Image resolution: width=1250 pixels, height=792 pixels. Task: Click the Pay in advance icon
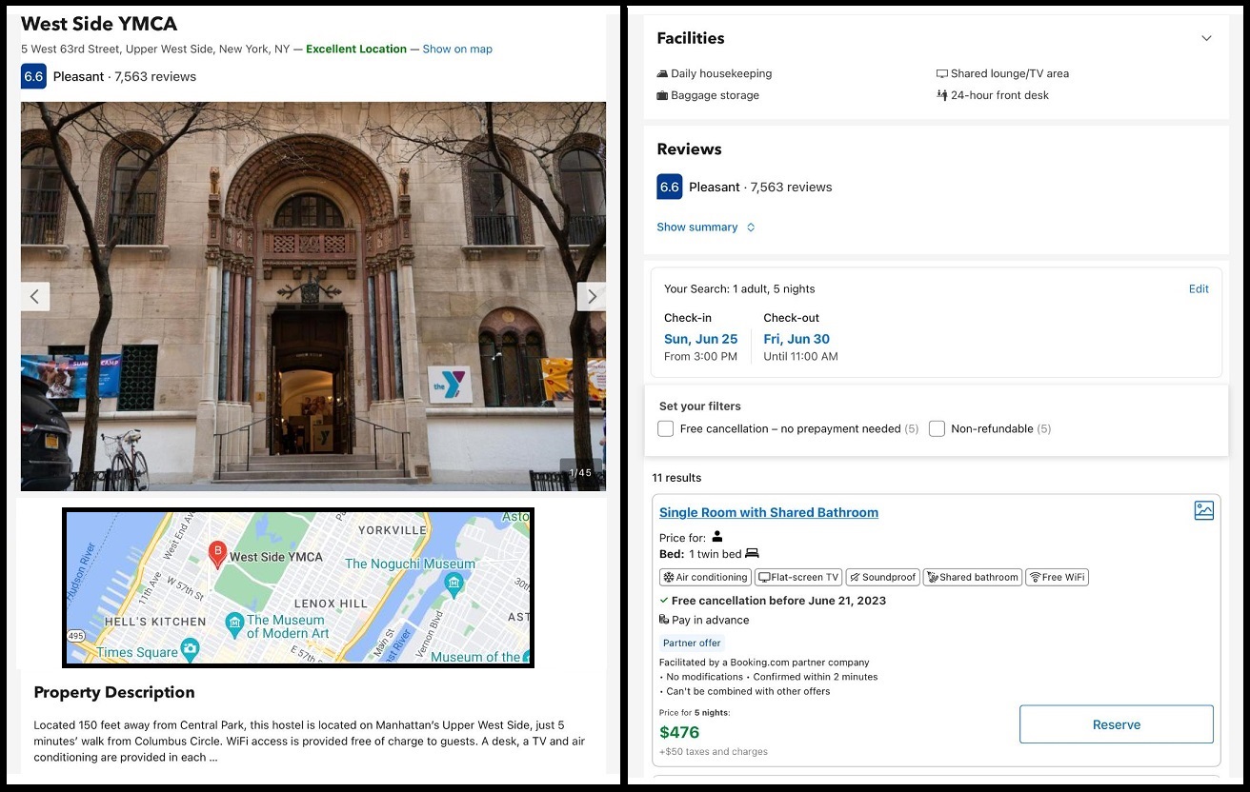[664, 620]
